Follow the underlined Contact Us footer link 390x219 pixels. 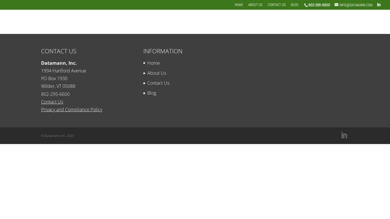point(52,102)
